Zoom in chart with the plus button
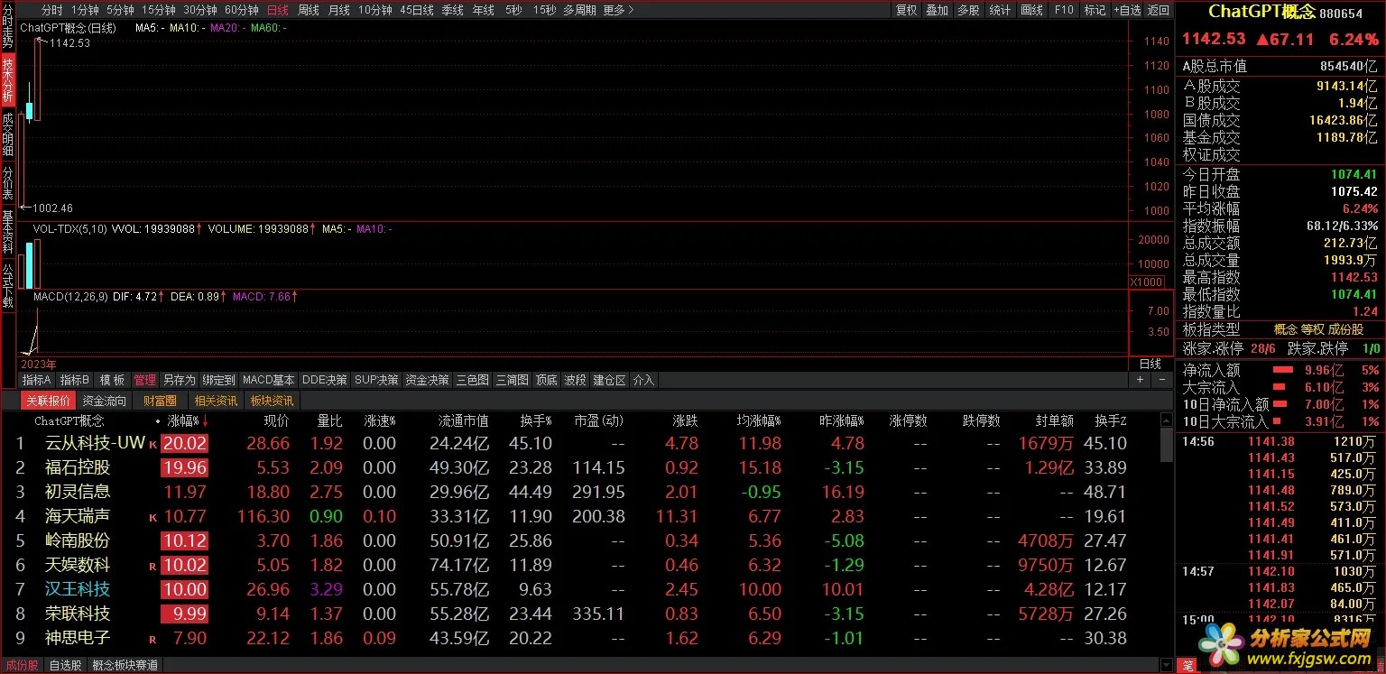 tap(1140, 380)
